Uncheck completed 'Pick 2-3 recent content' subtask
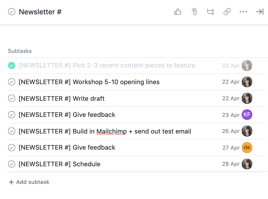268x199 pixels. [x=12, y=65]
